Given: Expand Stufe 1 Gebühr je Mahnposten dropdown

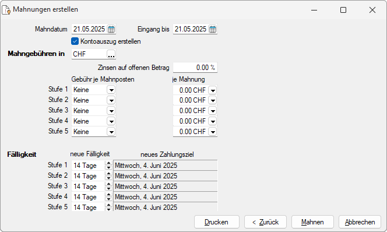Looking at the screenshot, I should coord(111,90).
